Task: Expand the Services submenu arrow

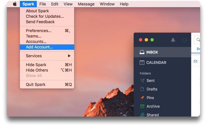Action: (x=69, y=56)
